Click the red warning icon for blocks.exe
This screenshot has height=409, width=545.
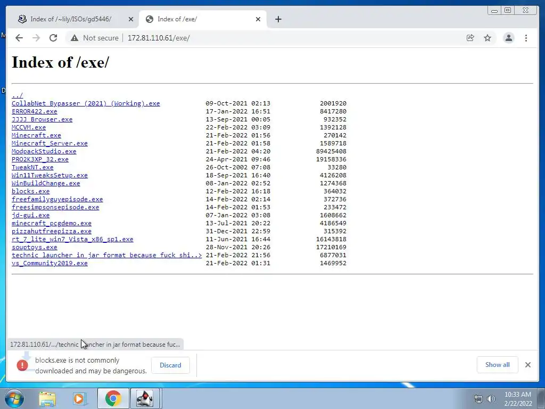point(22,365)
